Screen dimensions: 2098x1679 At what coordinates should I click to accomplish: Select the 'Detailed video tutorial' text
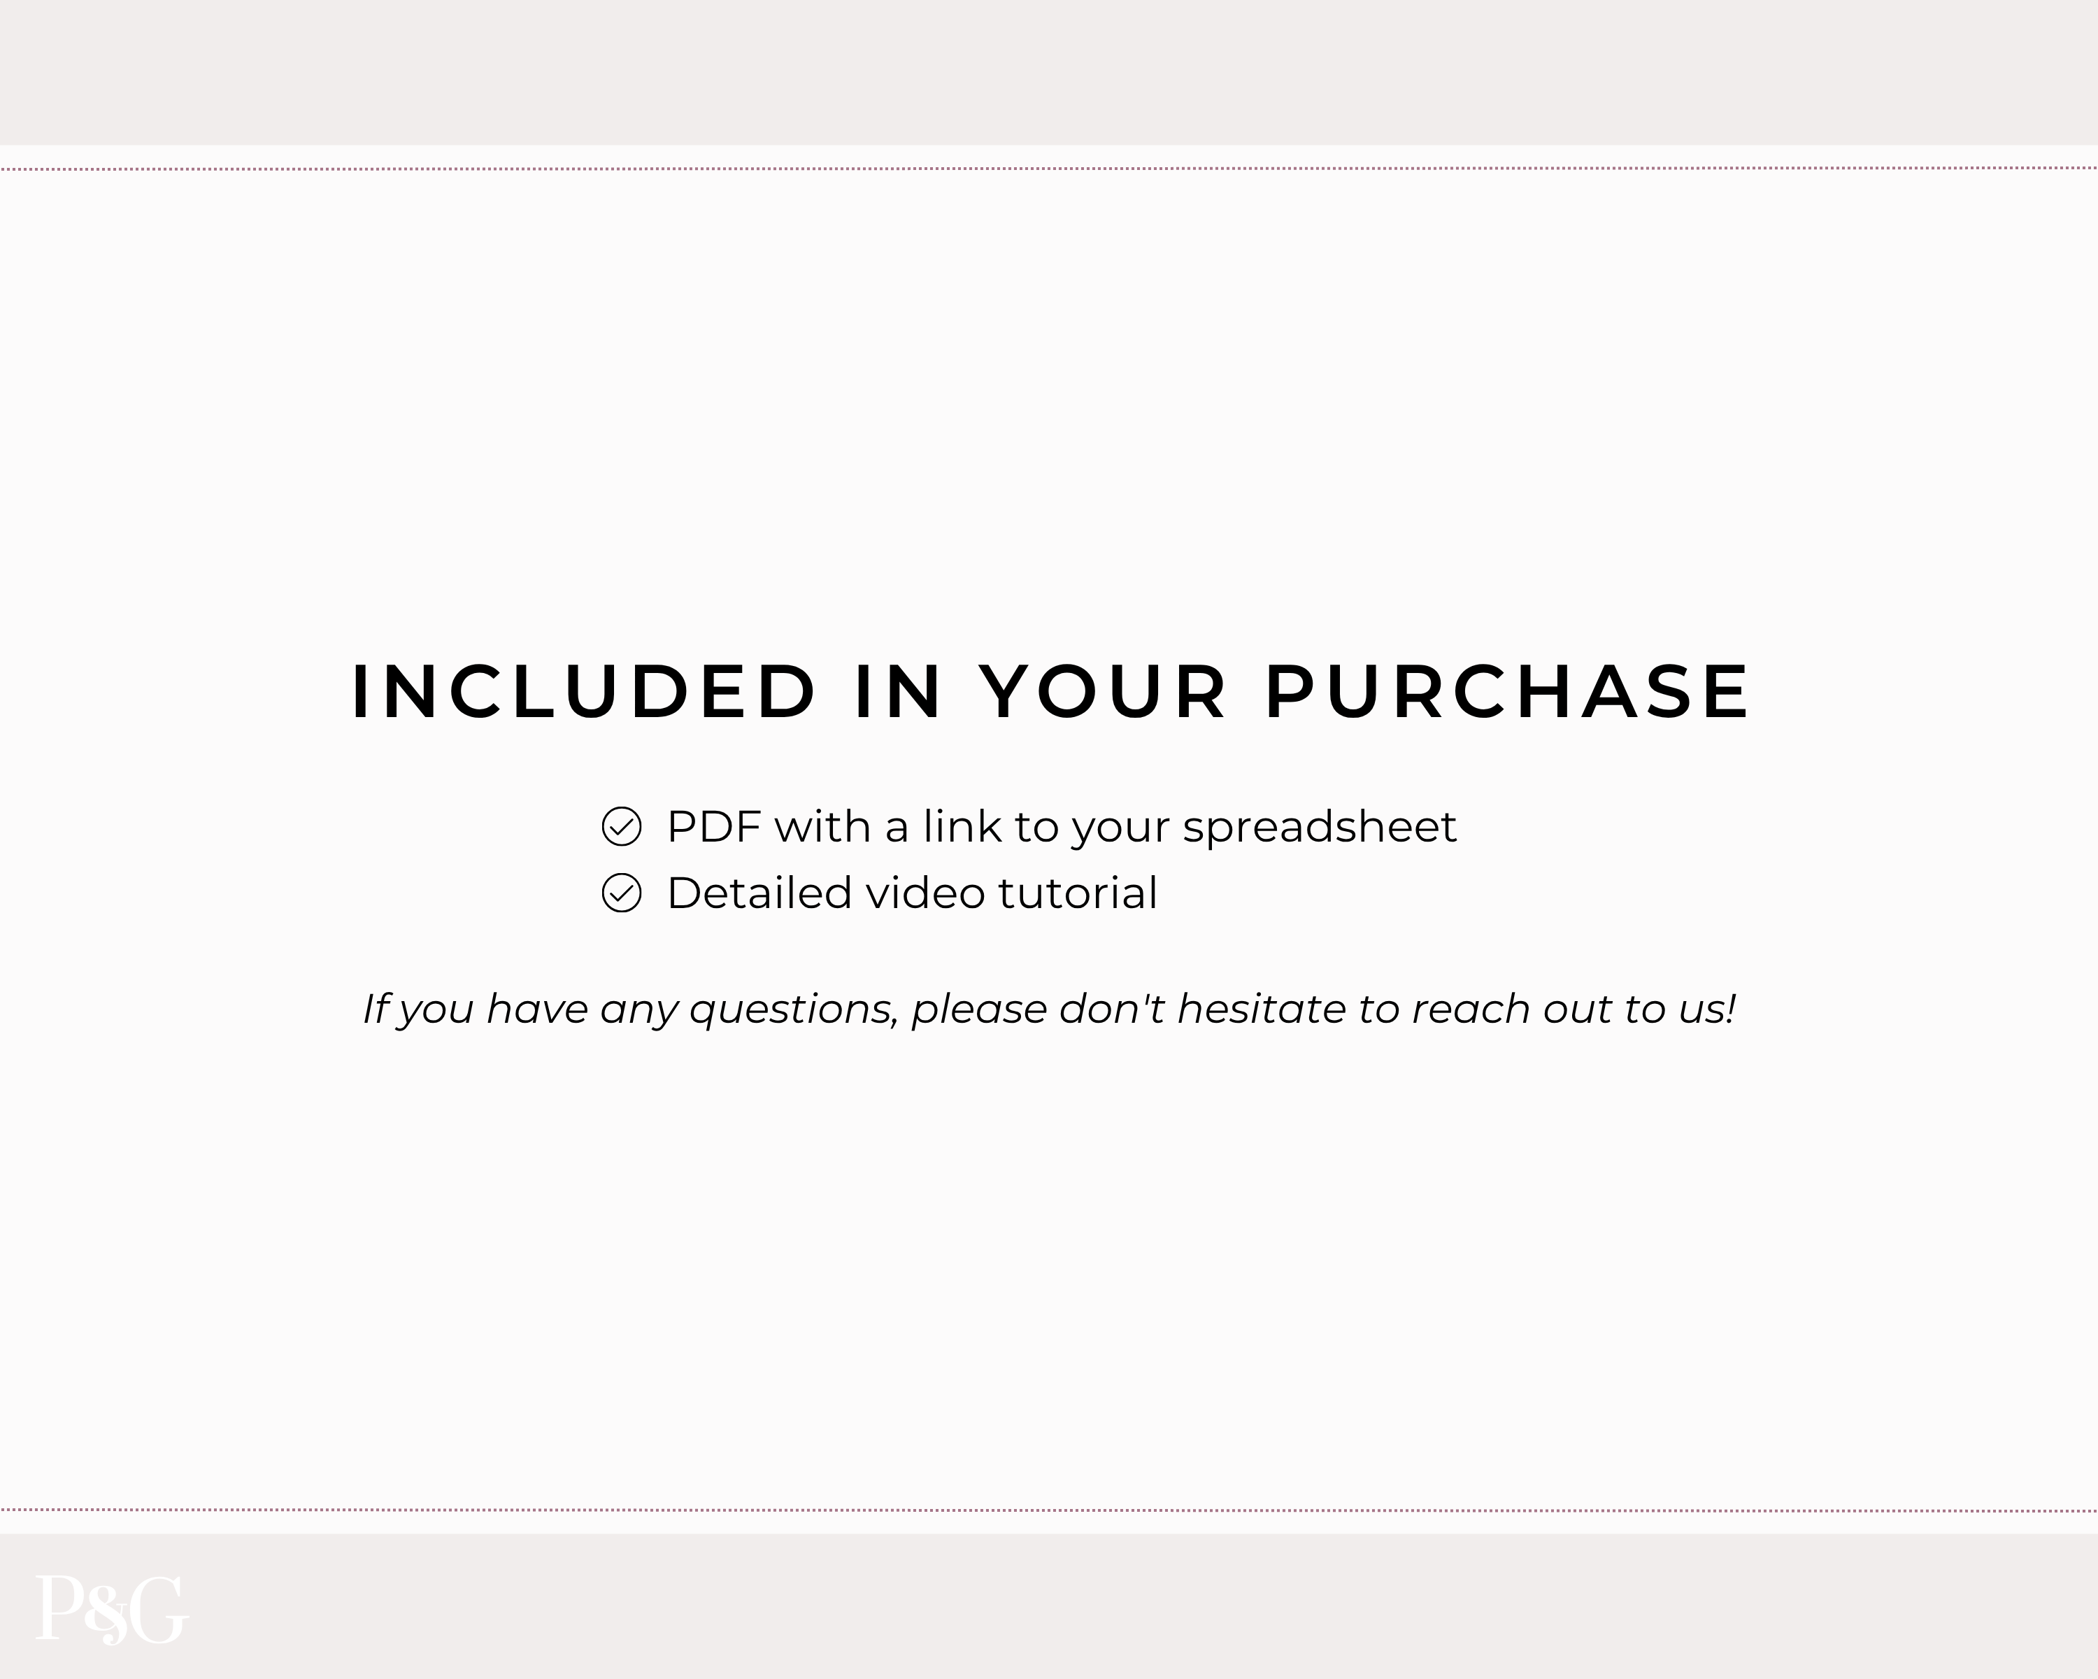click(912, 893)
